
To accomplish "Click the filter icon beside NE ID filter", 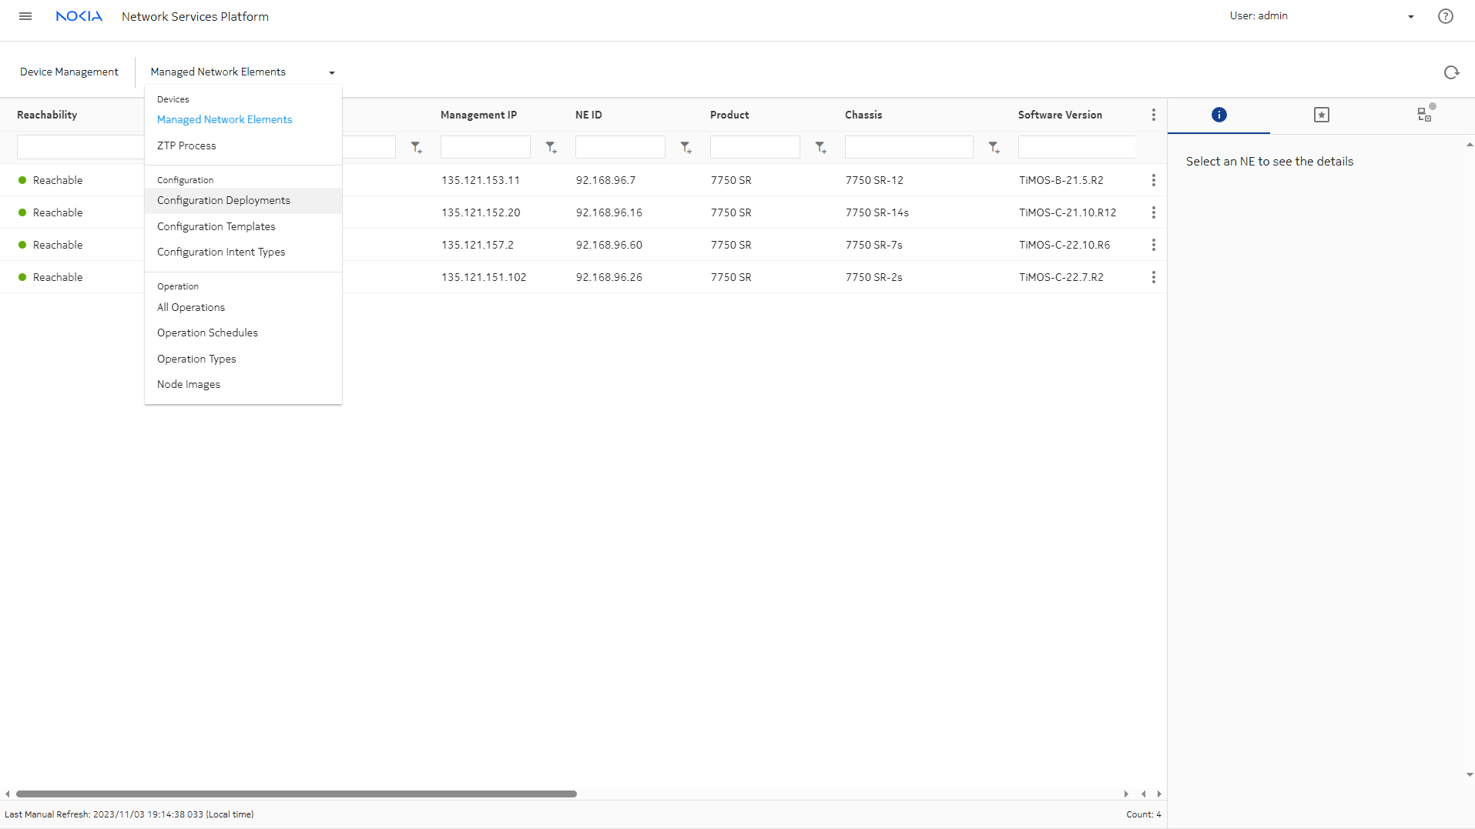I will pyautogui.click(x=686, y=147).
